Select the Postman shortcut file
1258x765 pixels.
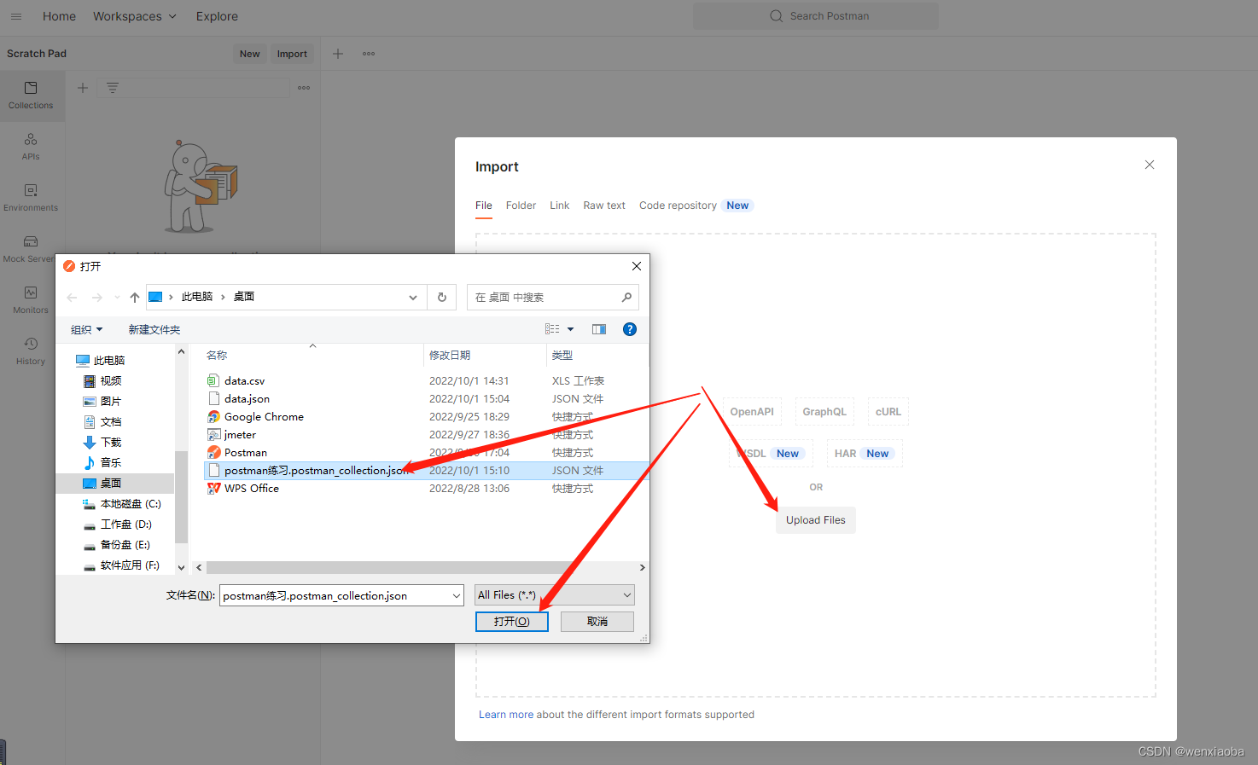(x=245, y=453)
